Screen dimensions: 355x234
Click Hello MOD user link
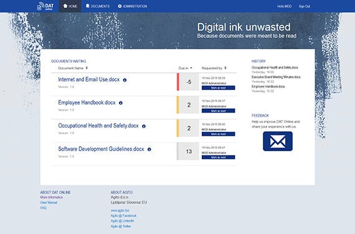tap(285, 6)
